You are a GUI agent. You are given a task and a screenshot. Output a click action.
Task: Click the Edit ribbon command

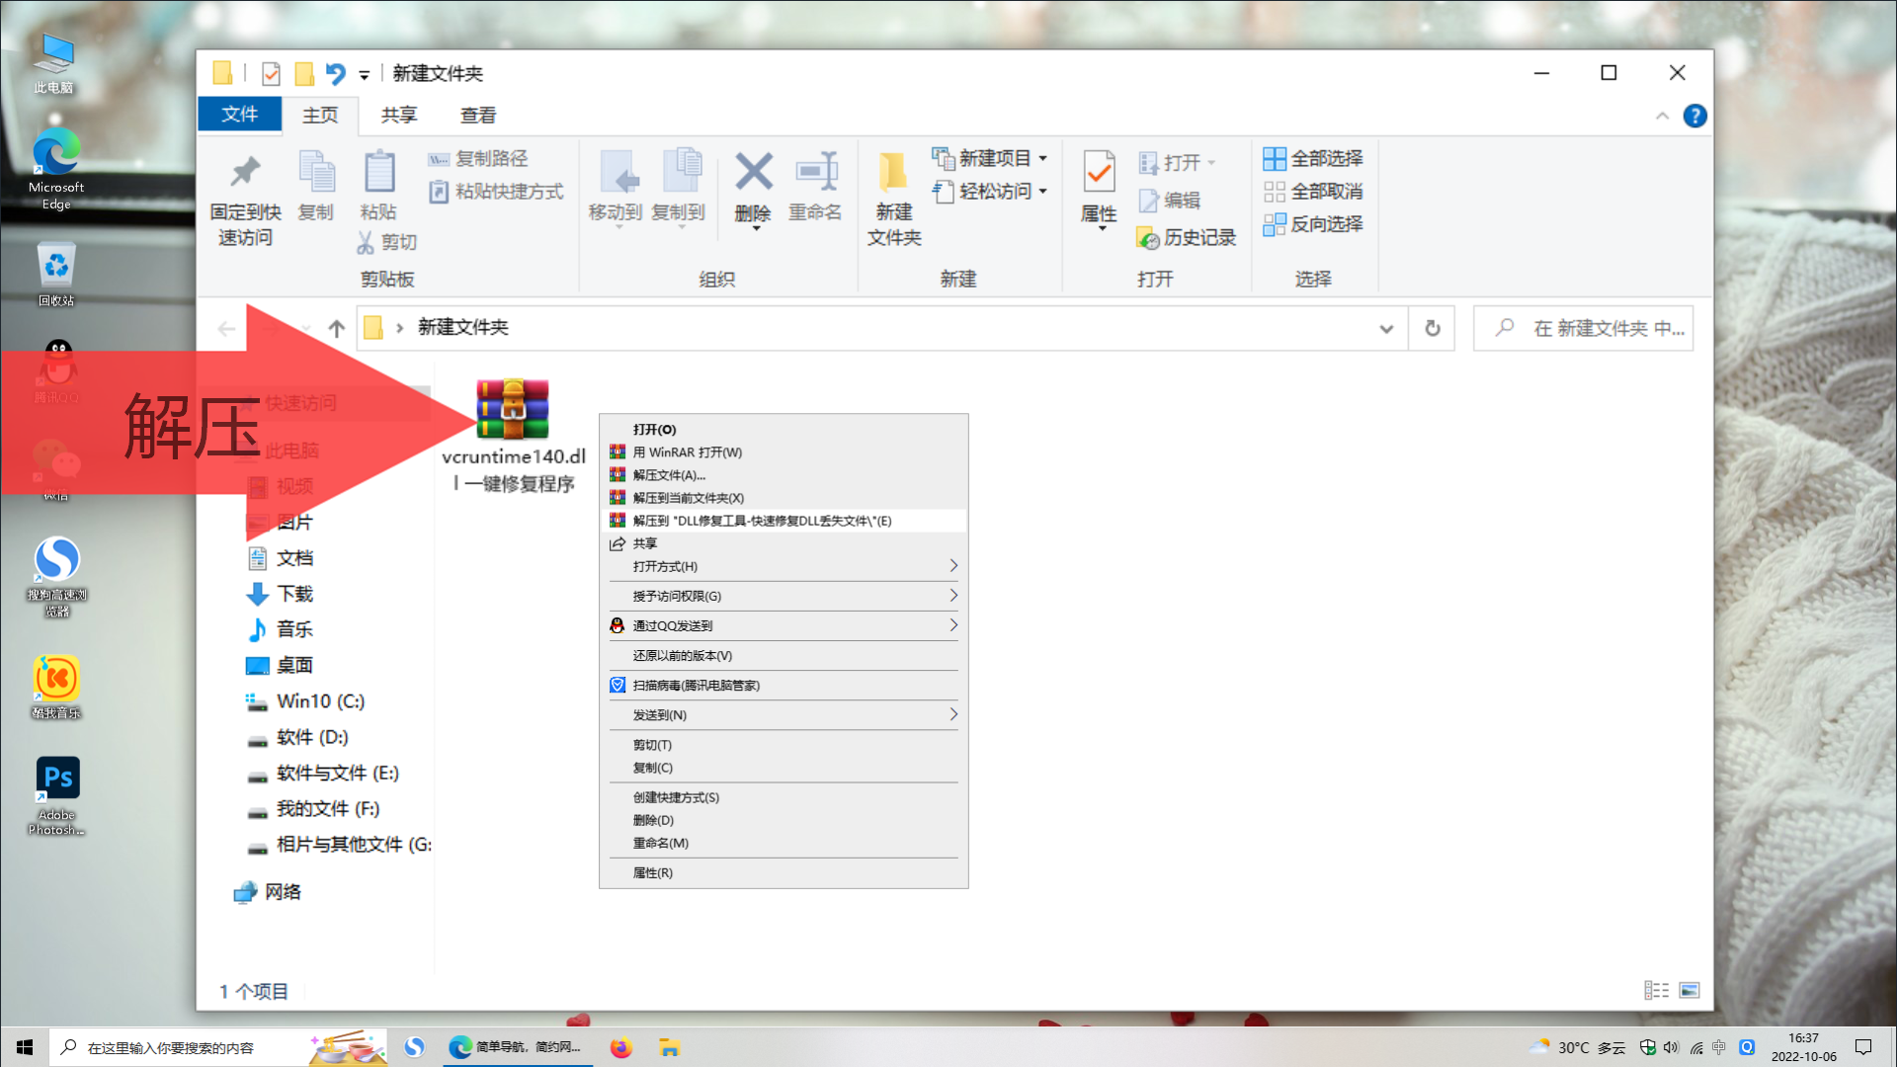coord(1170,201)
